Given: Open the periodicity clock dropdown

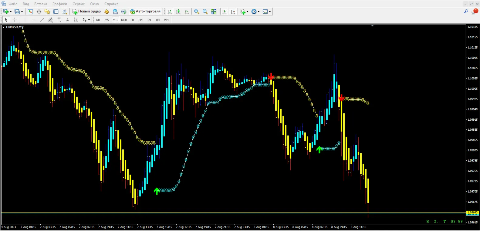Looking at the screenshot, I should (255, 12).
